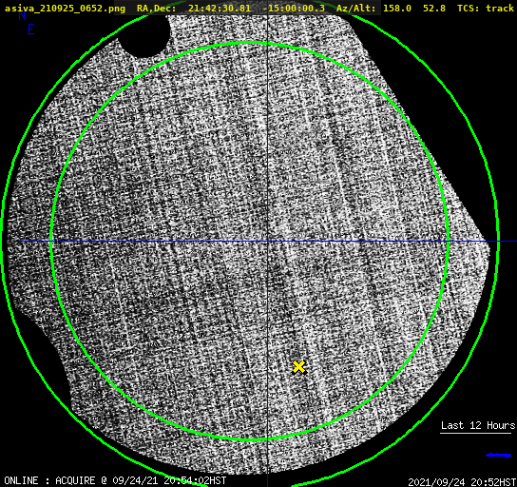Click the horizontal blue crosshair line at the right edge
The width and height of the screenshot is (517, 487).
coord(507,242)
